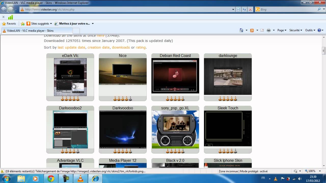Open VLC cone icon in taskbar

tap(81, 179)
